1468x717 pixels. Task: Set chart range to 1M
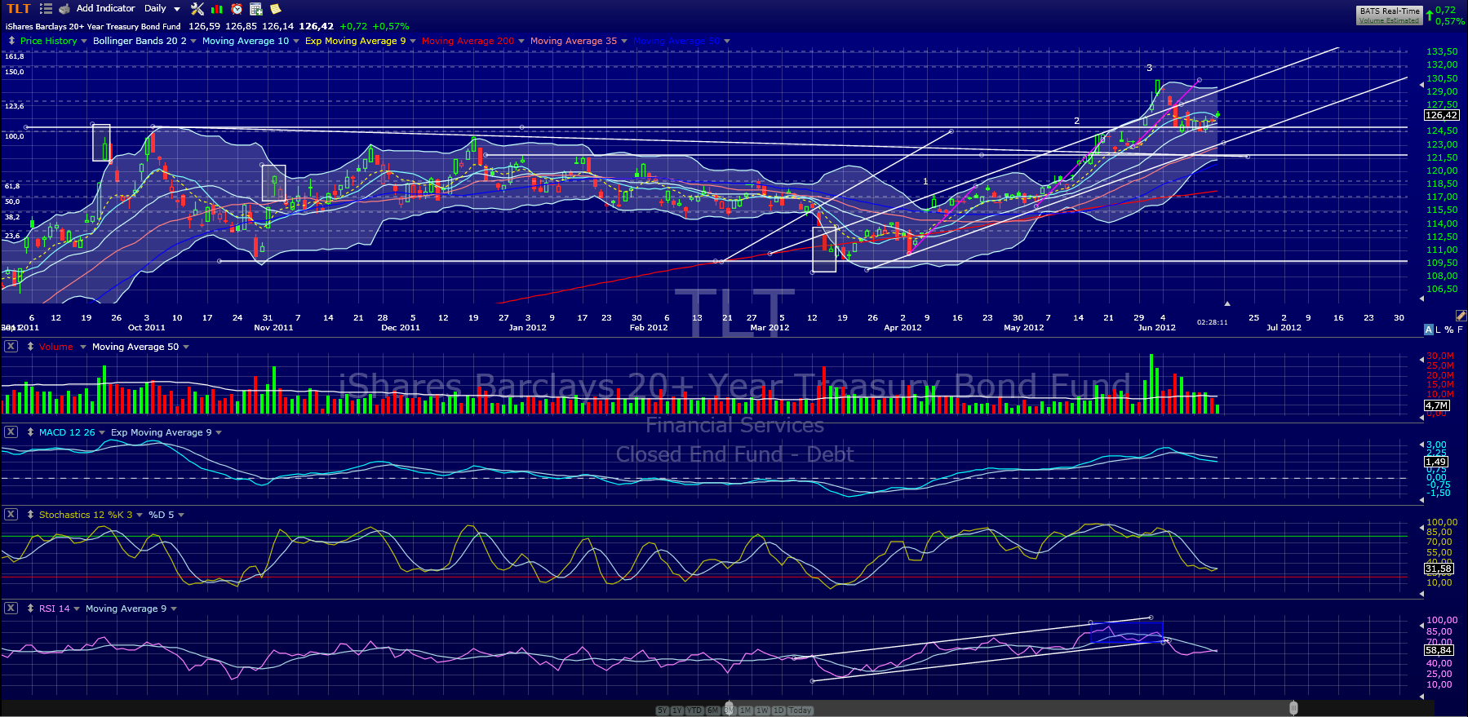pos(745,710)
